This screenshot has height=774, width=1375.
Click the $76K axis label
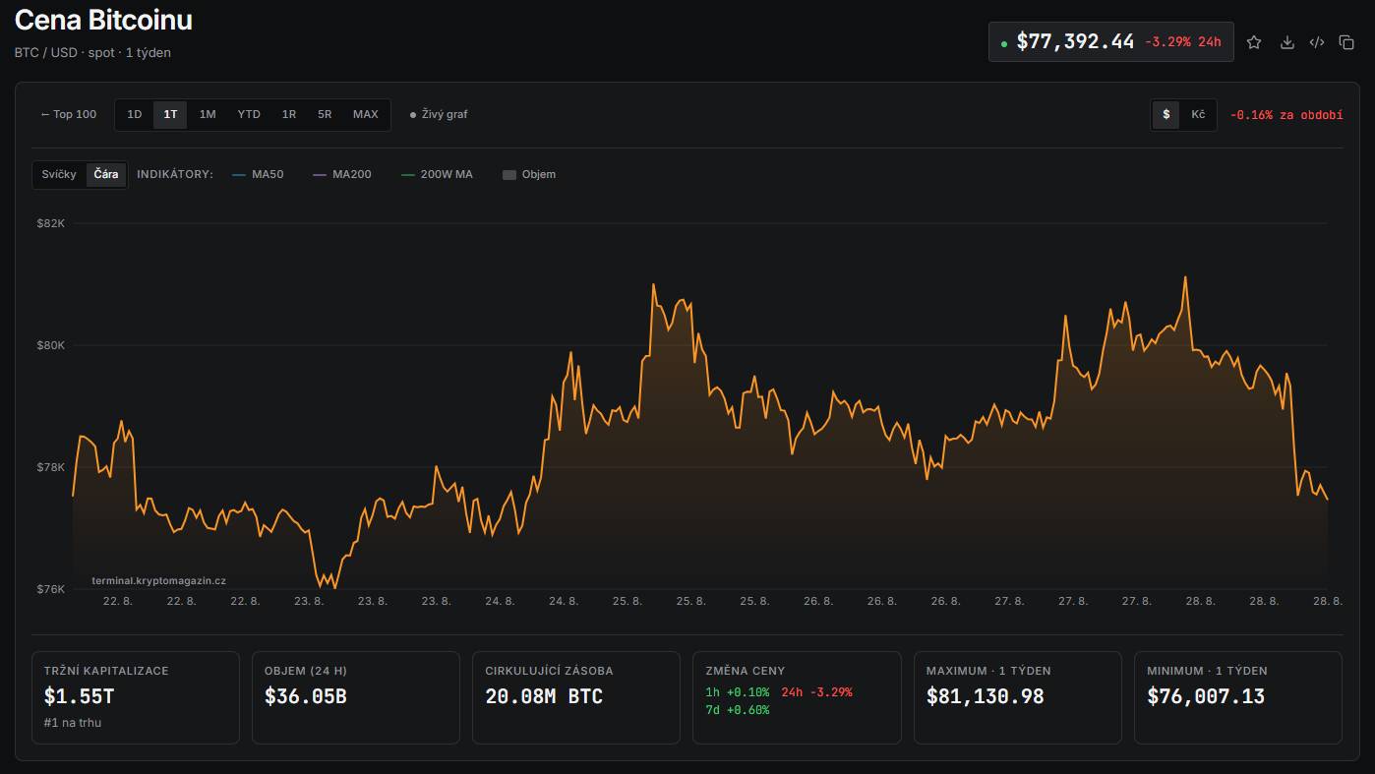[50, 589]
